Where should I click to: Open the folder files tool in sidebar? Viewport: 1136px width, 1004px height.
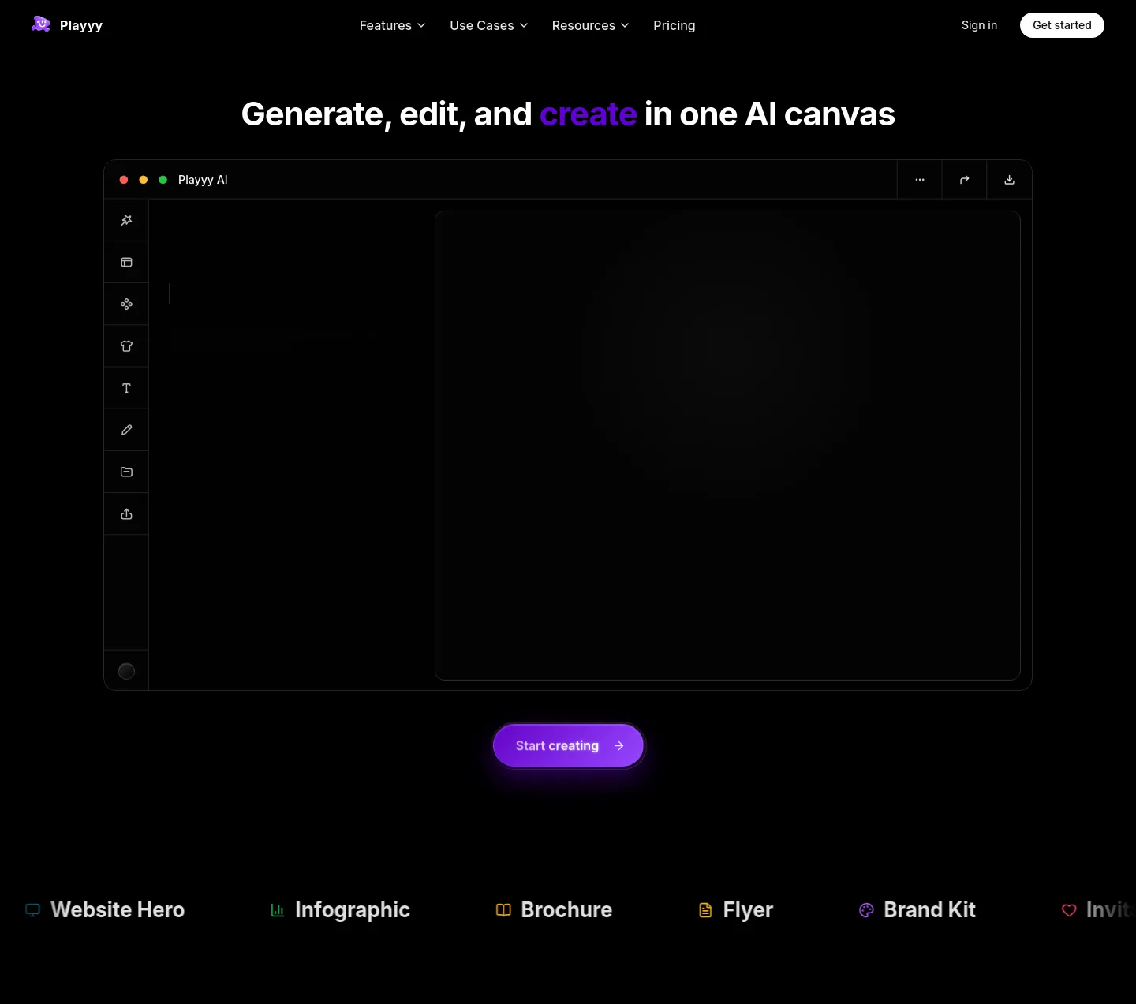(x=126, y=472)
